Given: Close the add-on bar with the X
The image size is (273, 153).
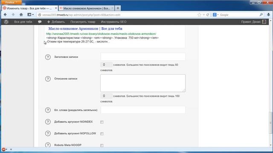Looking at the screenshot, I should (11, 149).
